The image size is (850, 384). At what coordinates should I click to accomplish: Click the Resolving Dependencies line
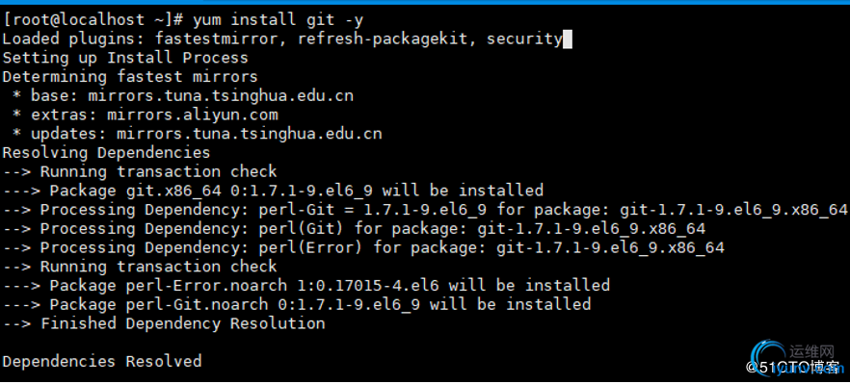coord(106,153)
